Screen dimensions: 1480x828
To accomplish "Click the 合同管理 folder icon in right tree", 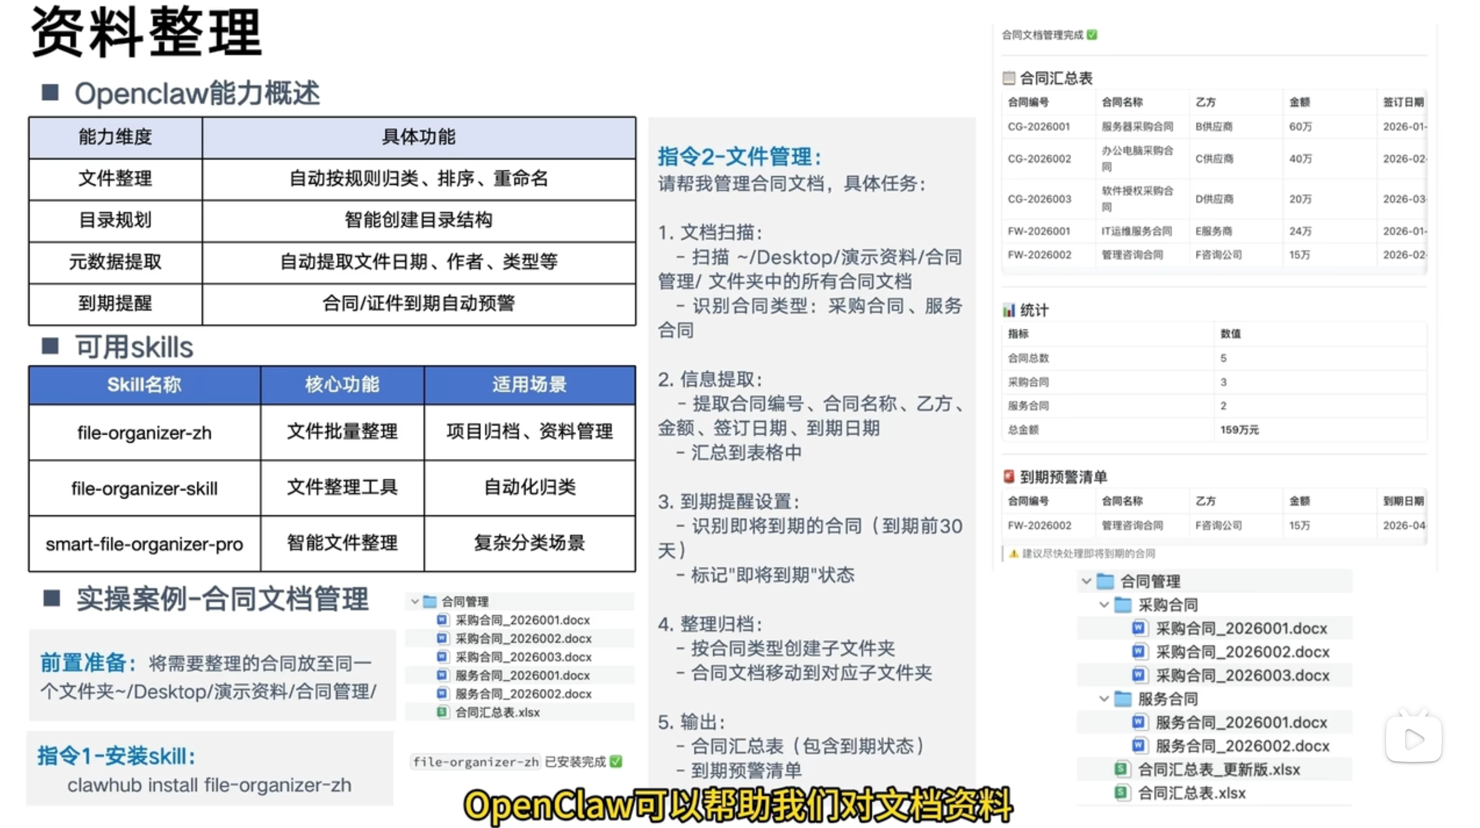I will pyautogui.click(x=1106, y=581).
